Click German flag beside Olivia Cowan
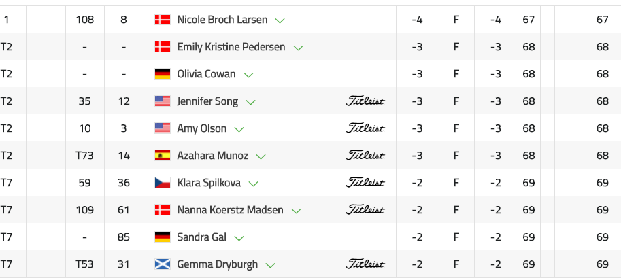The width and height of the screenshot is (621, 278). point(163,74)
